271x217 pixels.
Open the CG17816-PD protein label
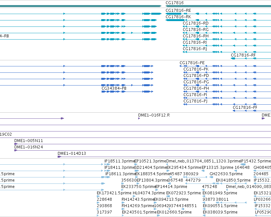(196, 76)
